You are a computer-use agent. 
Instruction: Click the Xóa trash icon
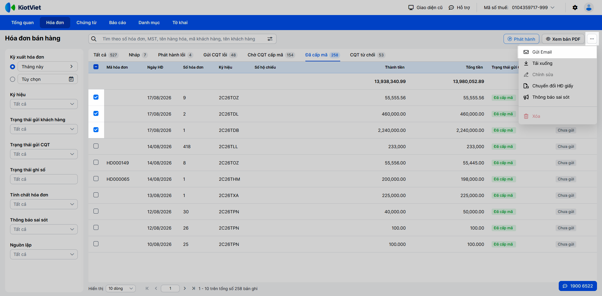pyautogui.click(x=526, y=116)
